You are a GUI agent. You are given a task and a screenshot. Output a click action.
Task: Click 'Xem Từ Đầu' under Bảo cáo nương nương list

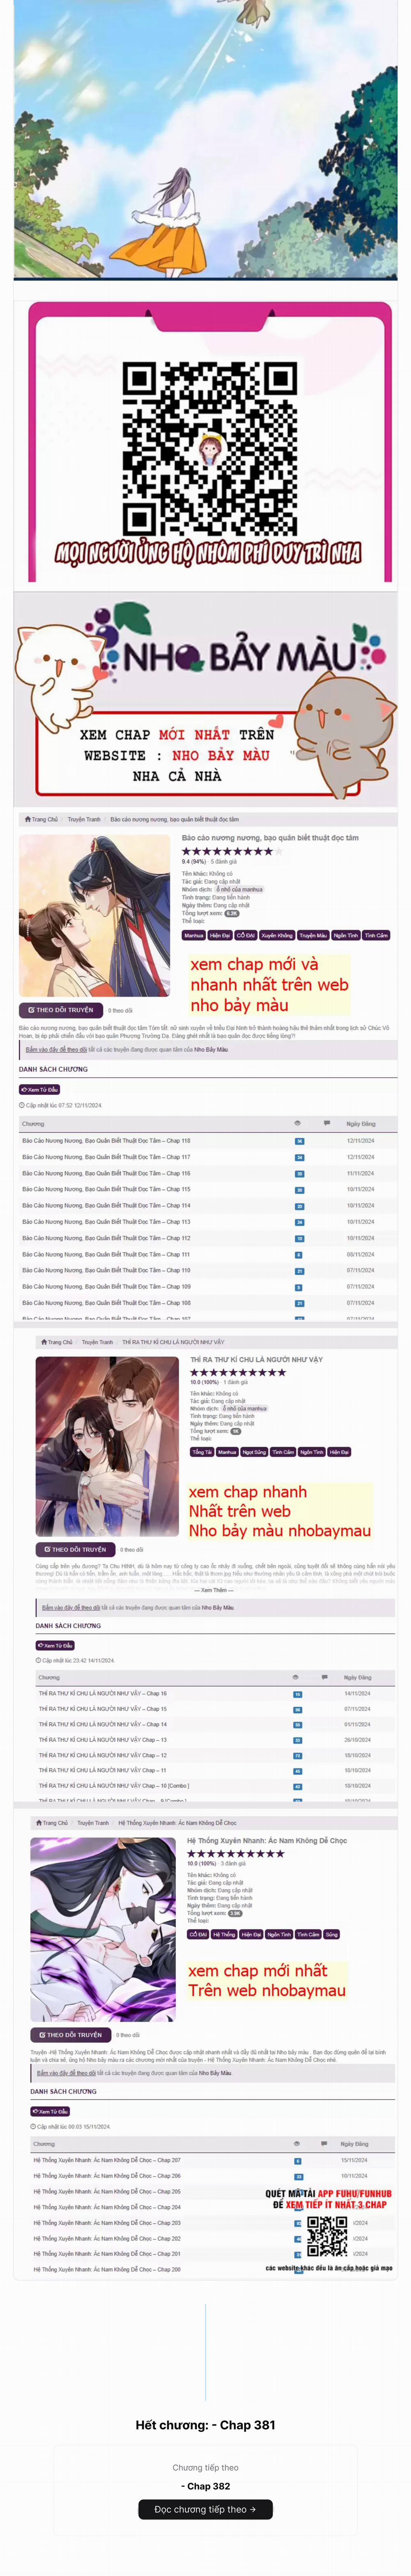click(40, 1089)
